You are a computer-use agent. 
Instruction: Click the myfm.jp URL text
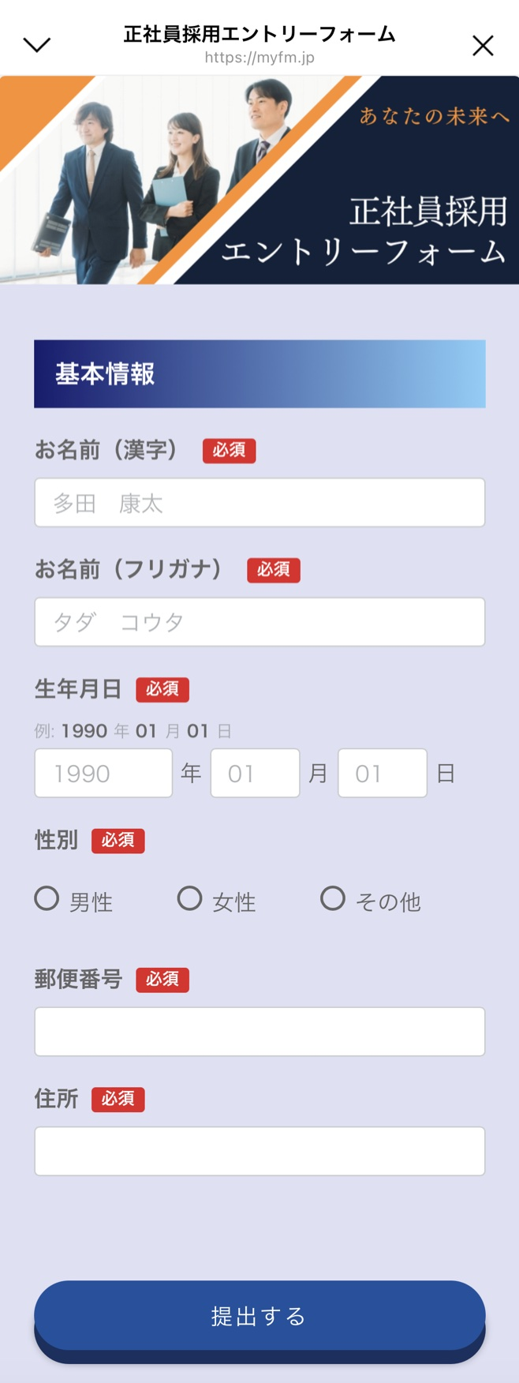click(259, 58)
